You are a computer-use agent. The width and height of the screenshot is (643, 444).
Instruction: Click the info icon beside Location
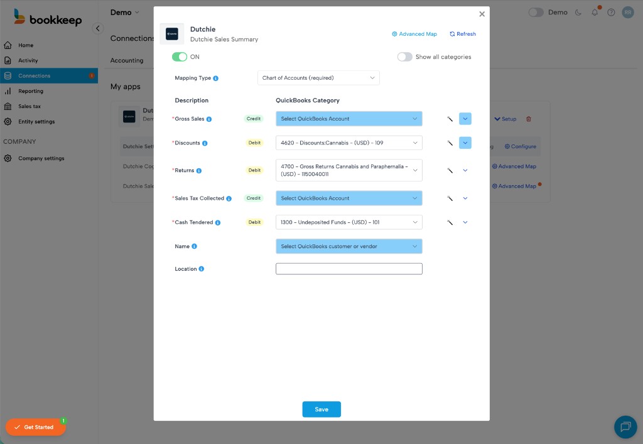pos(202,269)
